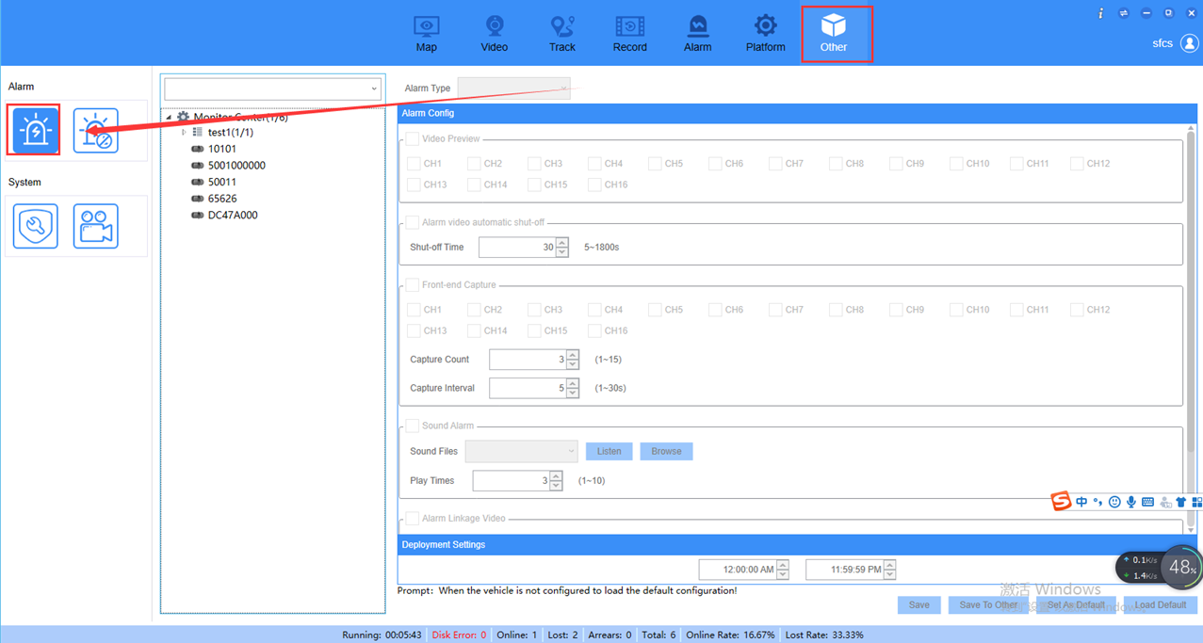Image resolution: width=1203 pixels, height=643 pixels.
Task: Open the Alarm module in top bar
Action: coord(697,34)
